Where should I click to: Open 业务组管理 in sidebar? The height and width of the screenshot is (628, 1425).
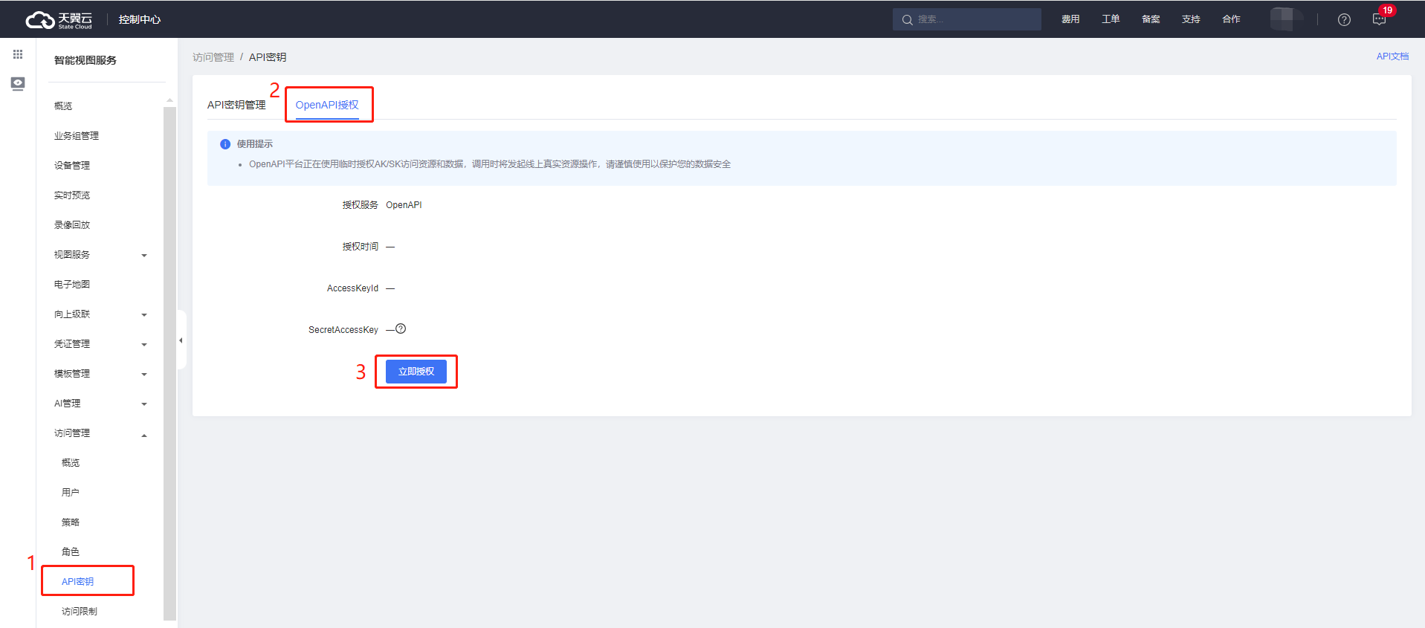coord(77,136)
